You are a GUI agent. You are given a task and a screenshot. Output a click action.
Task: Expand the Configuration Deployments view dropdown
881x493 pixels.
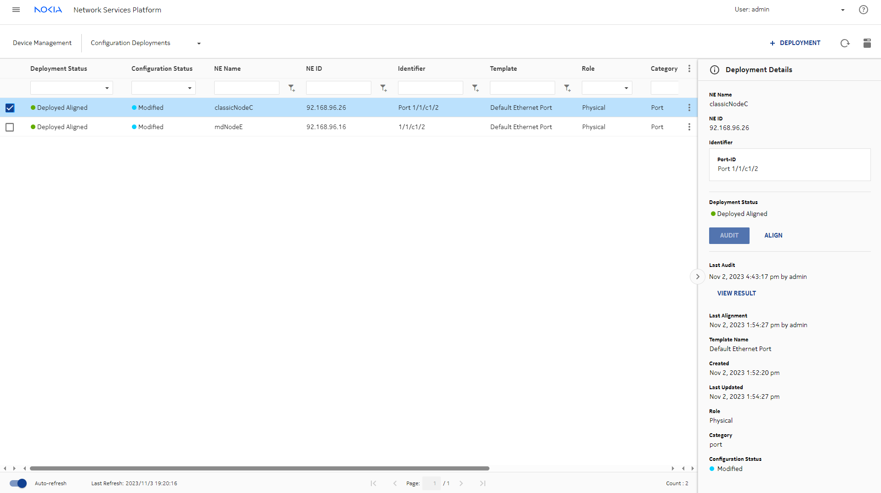coord(199,43)
